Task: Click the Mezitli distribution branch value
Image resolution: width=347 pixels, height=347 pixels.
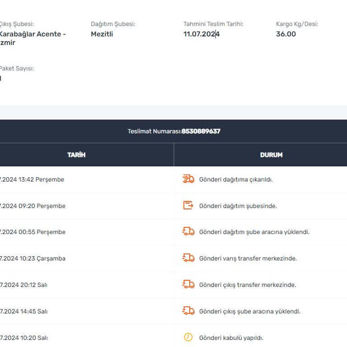Action: [102, 34]
